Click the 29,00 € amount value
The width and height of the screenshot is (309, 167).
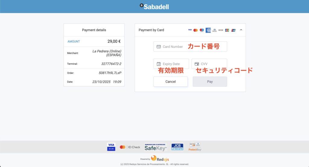tap(114, 41)
